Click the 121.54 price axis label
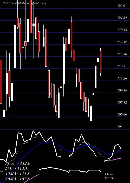 click(x=122, y=18)
